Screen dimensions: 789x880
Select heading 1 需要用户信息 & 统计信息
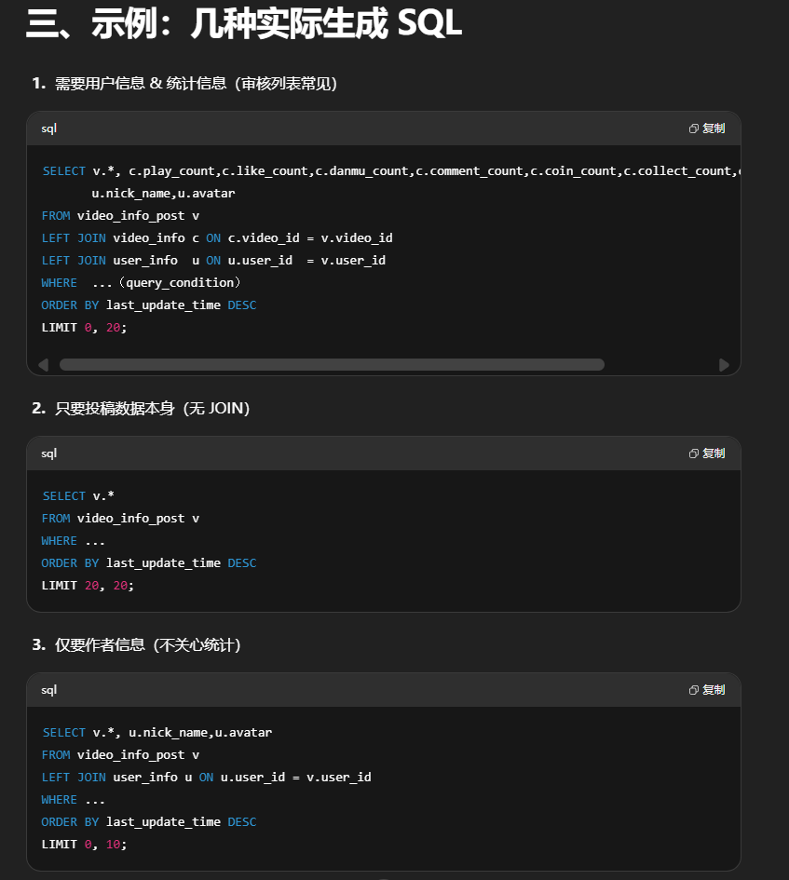click(184, 84)
